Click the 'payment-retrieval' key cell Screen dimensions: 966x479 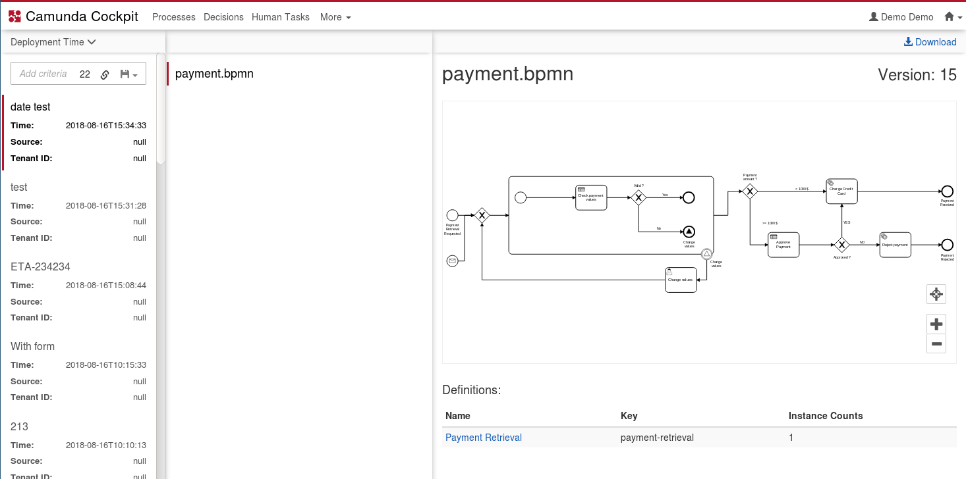tap(657, 438)
